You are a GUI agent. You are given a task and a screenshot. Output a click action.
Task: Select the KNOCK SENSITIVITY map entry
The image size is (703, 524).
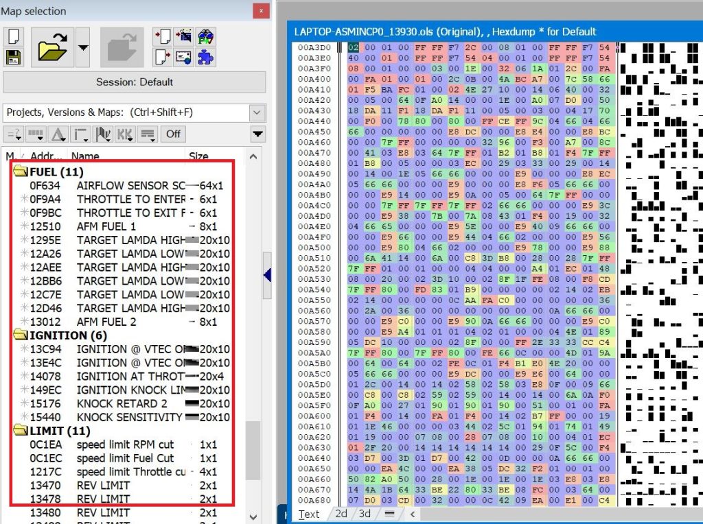(x=130, y=417)
